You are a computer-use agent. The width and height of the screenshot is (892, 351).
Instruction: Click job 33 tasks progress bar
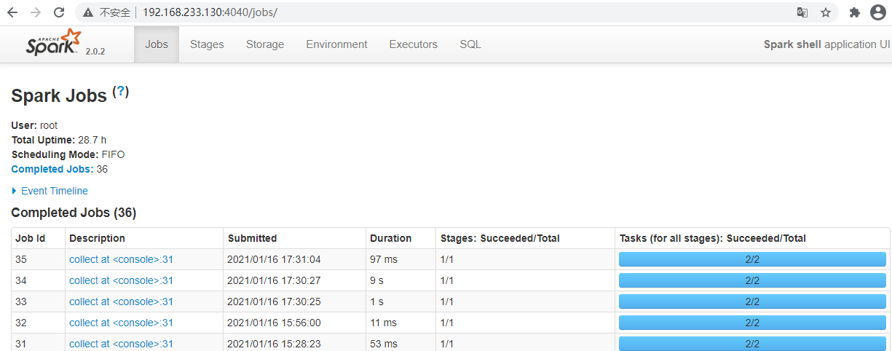point(752,301)
